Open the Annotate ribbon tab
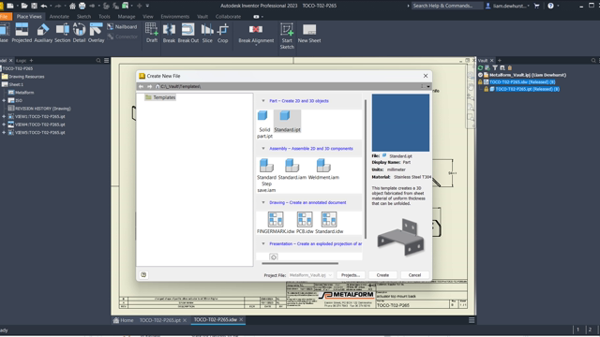600x337 pixels. click(59, 17)
